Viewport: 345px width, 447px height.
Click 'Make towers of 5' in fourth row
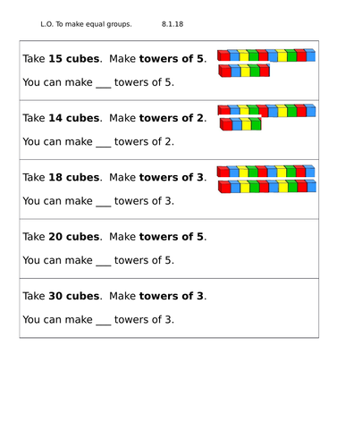tap(157, 237)
